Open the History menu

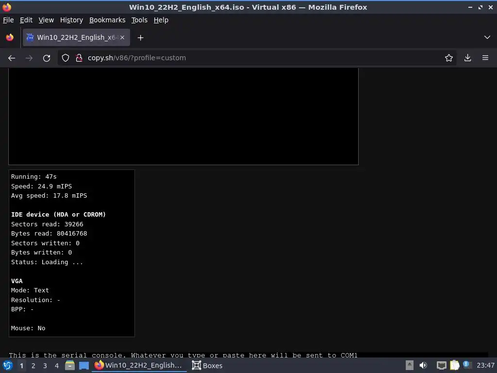[71, 20]
